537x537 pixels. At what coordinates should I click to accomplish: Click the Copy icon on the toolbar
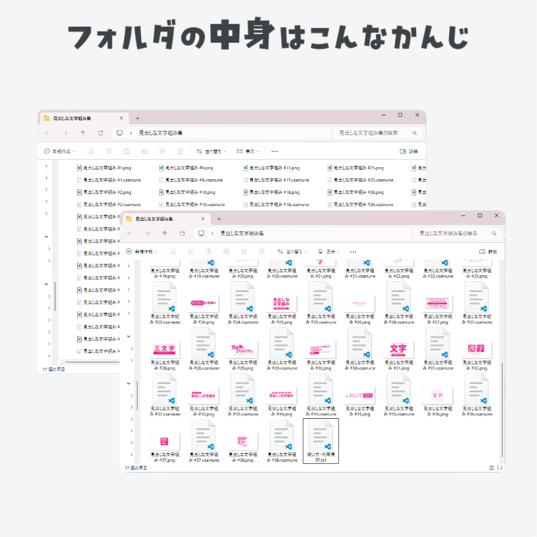[191, 251]
